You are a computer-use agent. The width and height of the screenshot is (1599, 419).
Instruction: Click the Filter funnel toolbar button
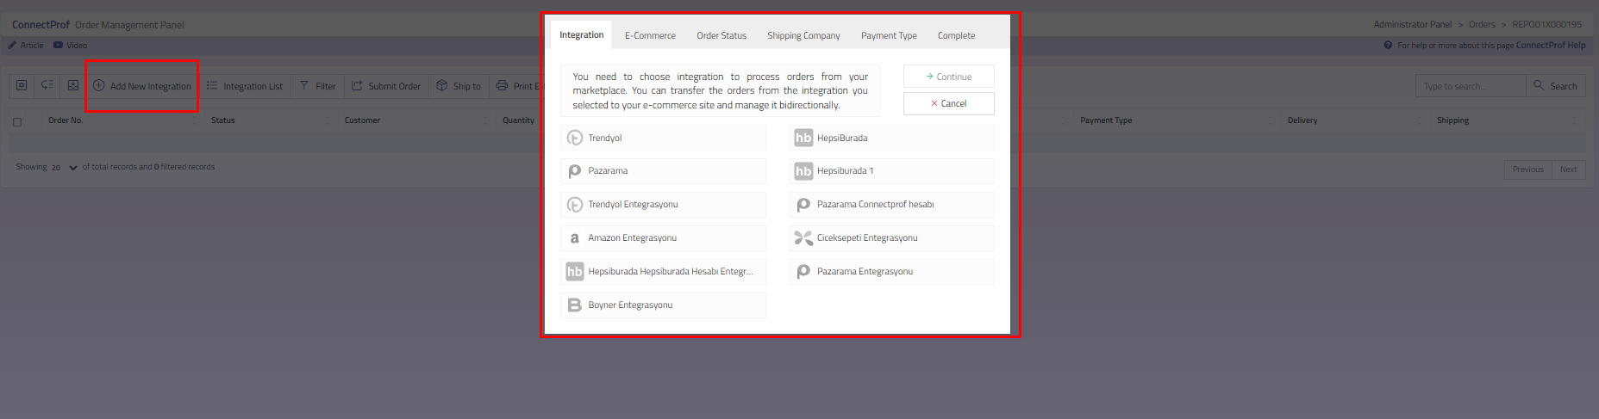pos(317,86)
